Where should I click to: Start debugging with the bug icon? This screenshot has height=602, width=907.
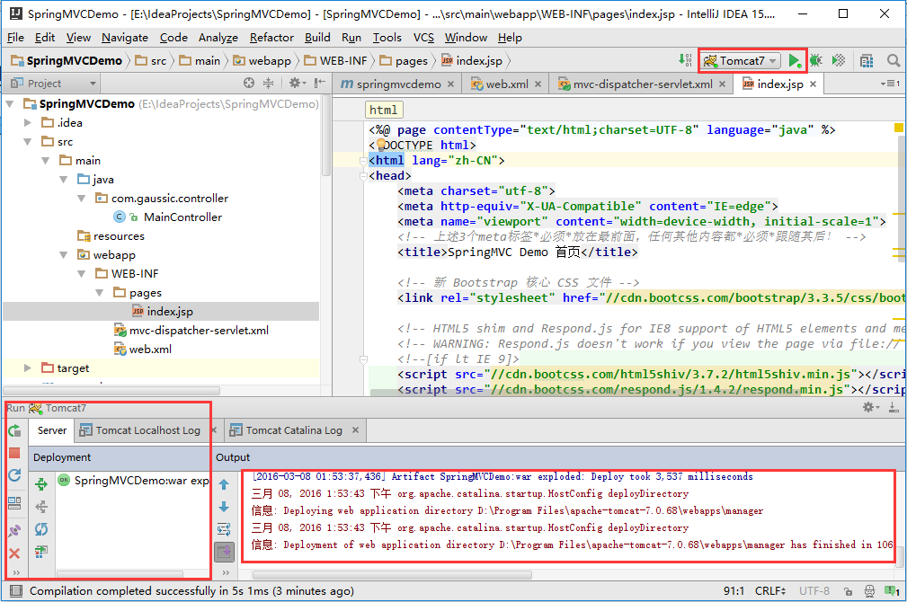click(815, 60)
